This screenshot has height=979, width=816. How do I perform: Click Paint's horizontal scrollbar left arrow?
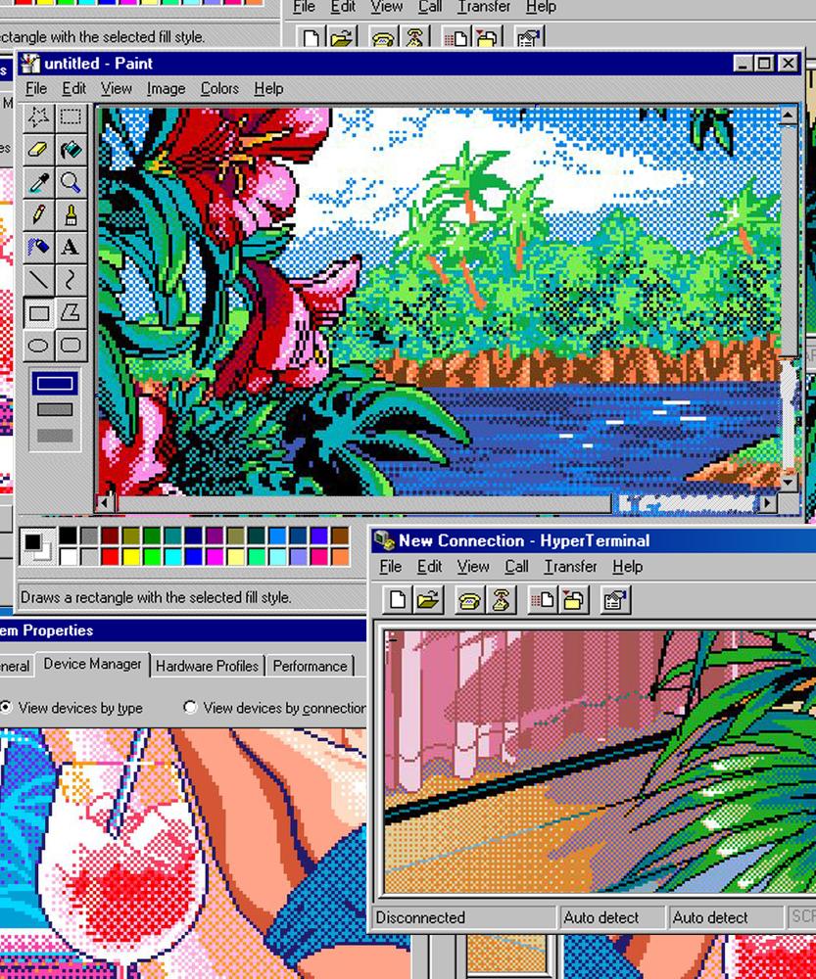click(106, 503)
